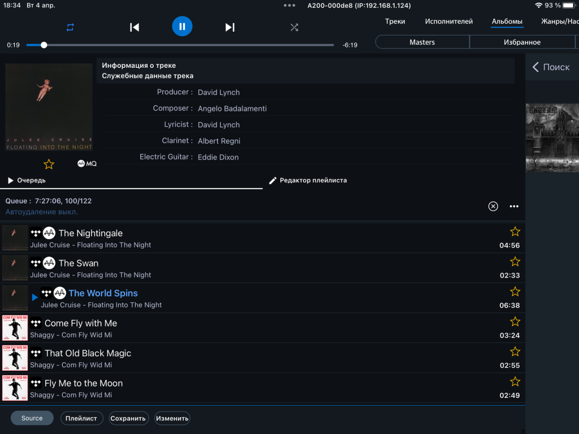Tap the remaining time -6:19 label

click(349, 45)
